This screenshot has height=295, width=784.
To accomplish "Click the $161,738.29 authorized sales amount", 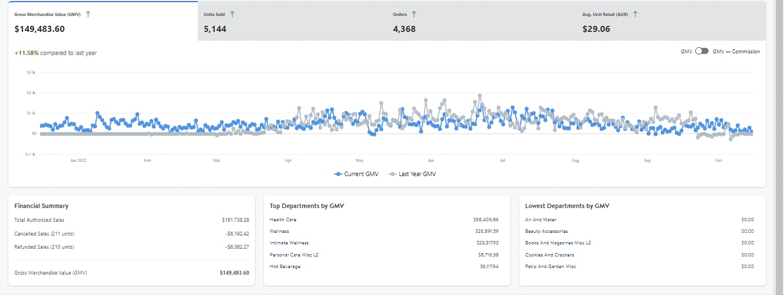I will point(236,220).
